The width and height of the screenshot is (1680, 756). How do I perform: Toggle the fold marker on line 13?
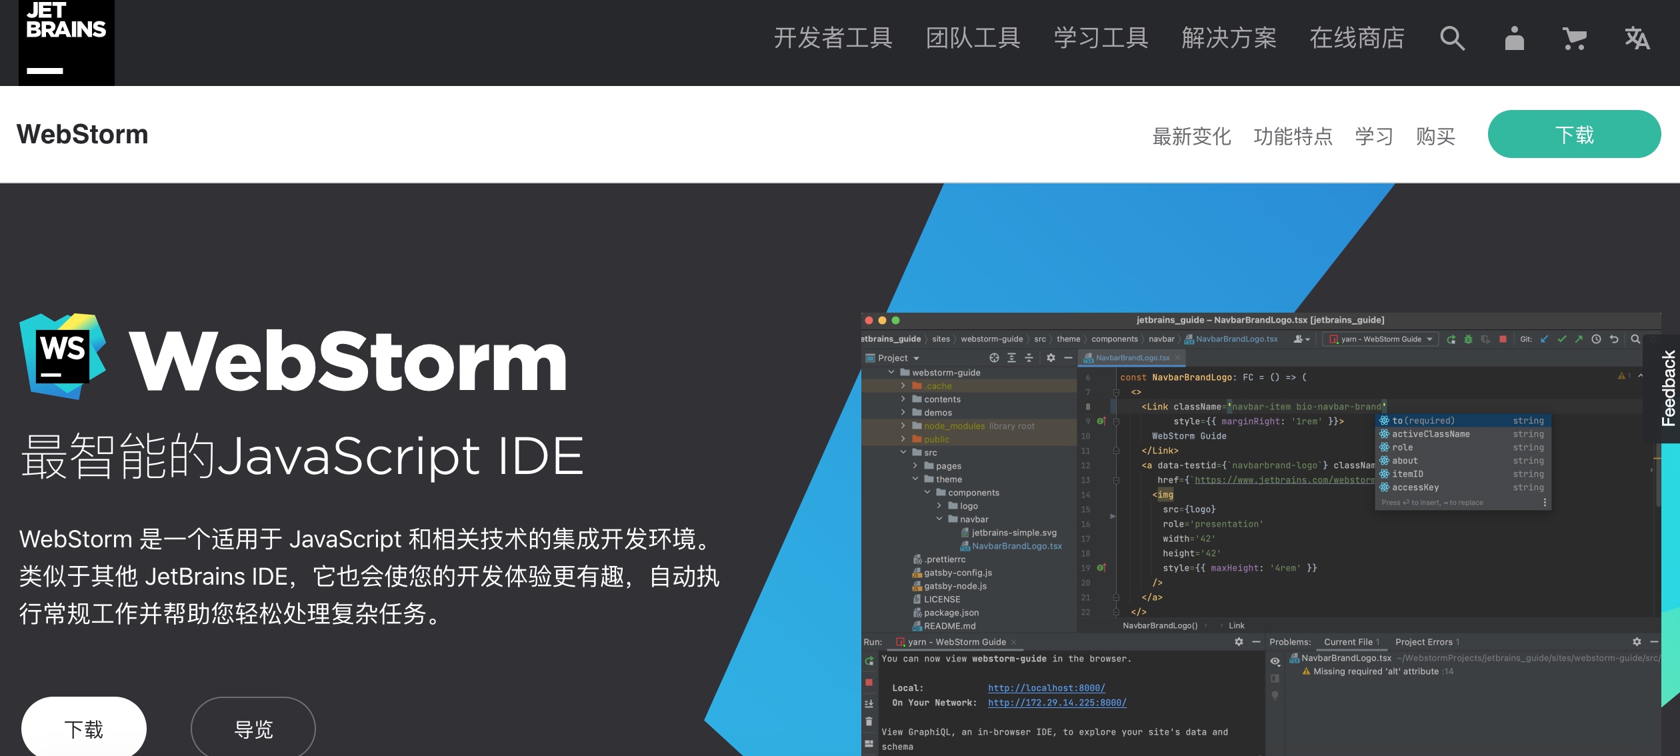pos(1116,480)
